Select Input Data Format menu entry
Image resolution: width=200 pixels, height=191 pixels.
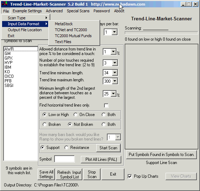pos(25,24)
